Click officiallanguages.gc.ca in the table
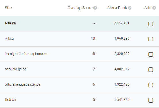The width and height of the screenshot is (159, 108). pyautogui.click(x=22, y=84)
